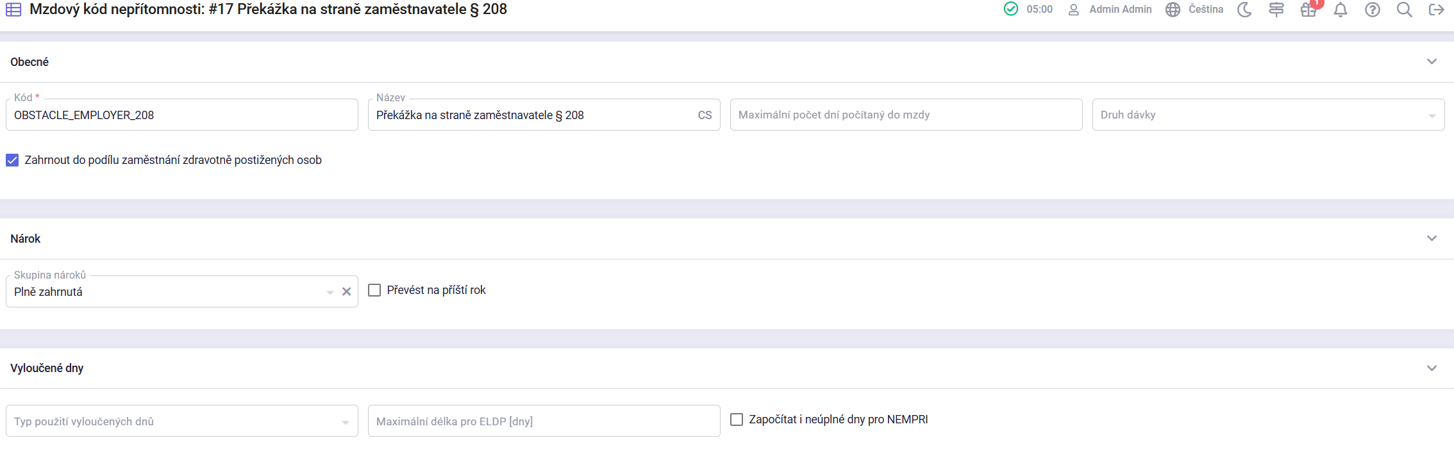This screenshot has width=1454, height=456.
Task: Check Započítat i neúplné dny pro NEMPRI
Action: point(737,419)
